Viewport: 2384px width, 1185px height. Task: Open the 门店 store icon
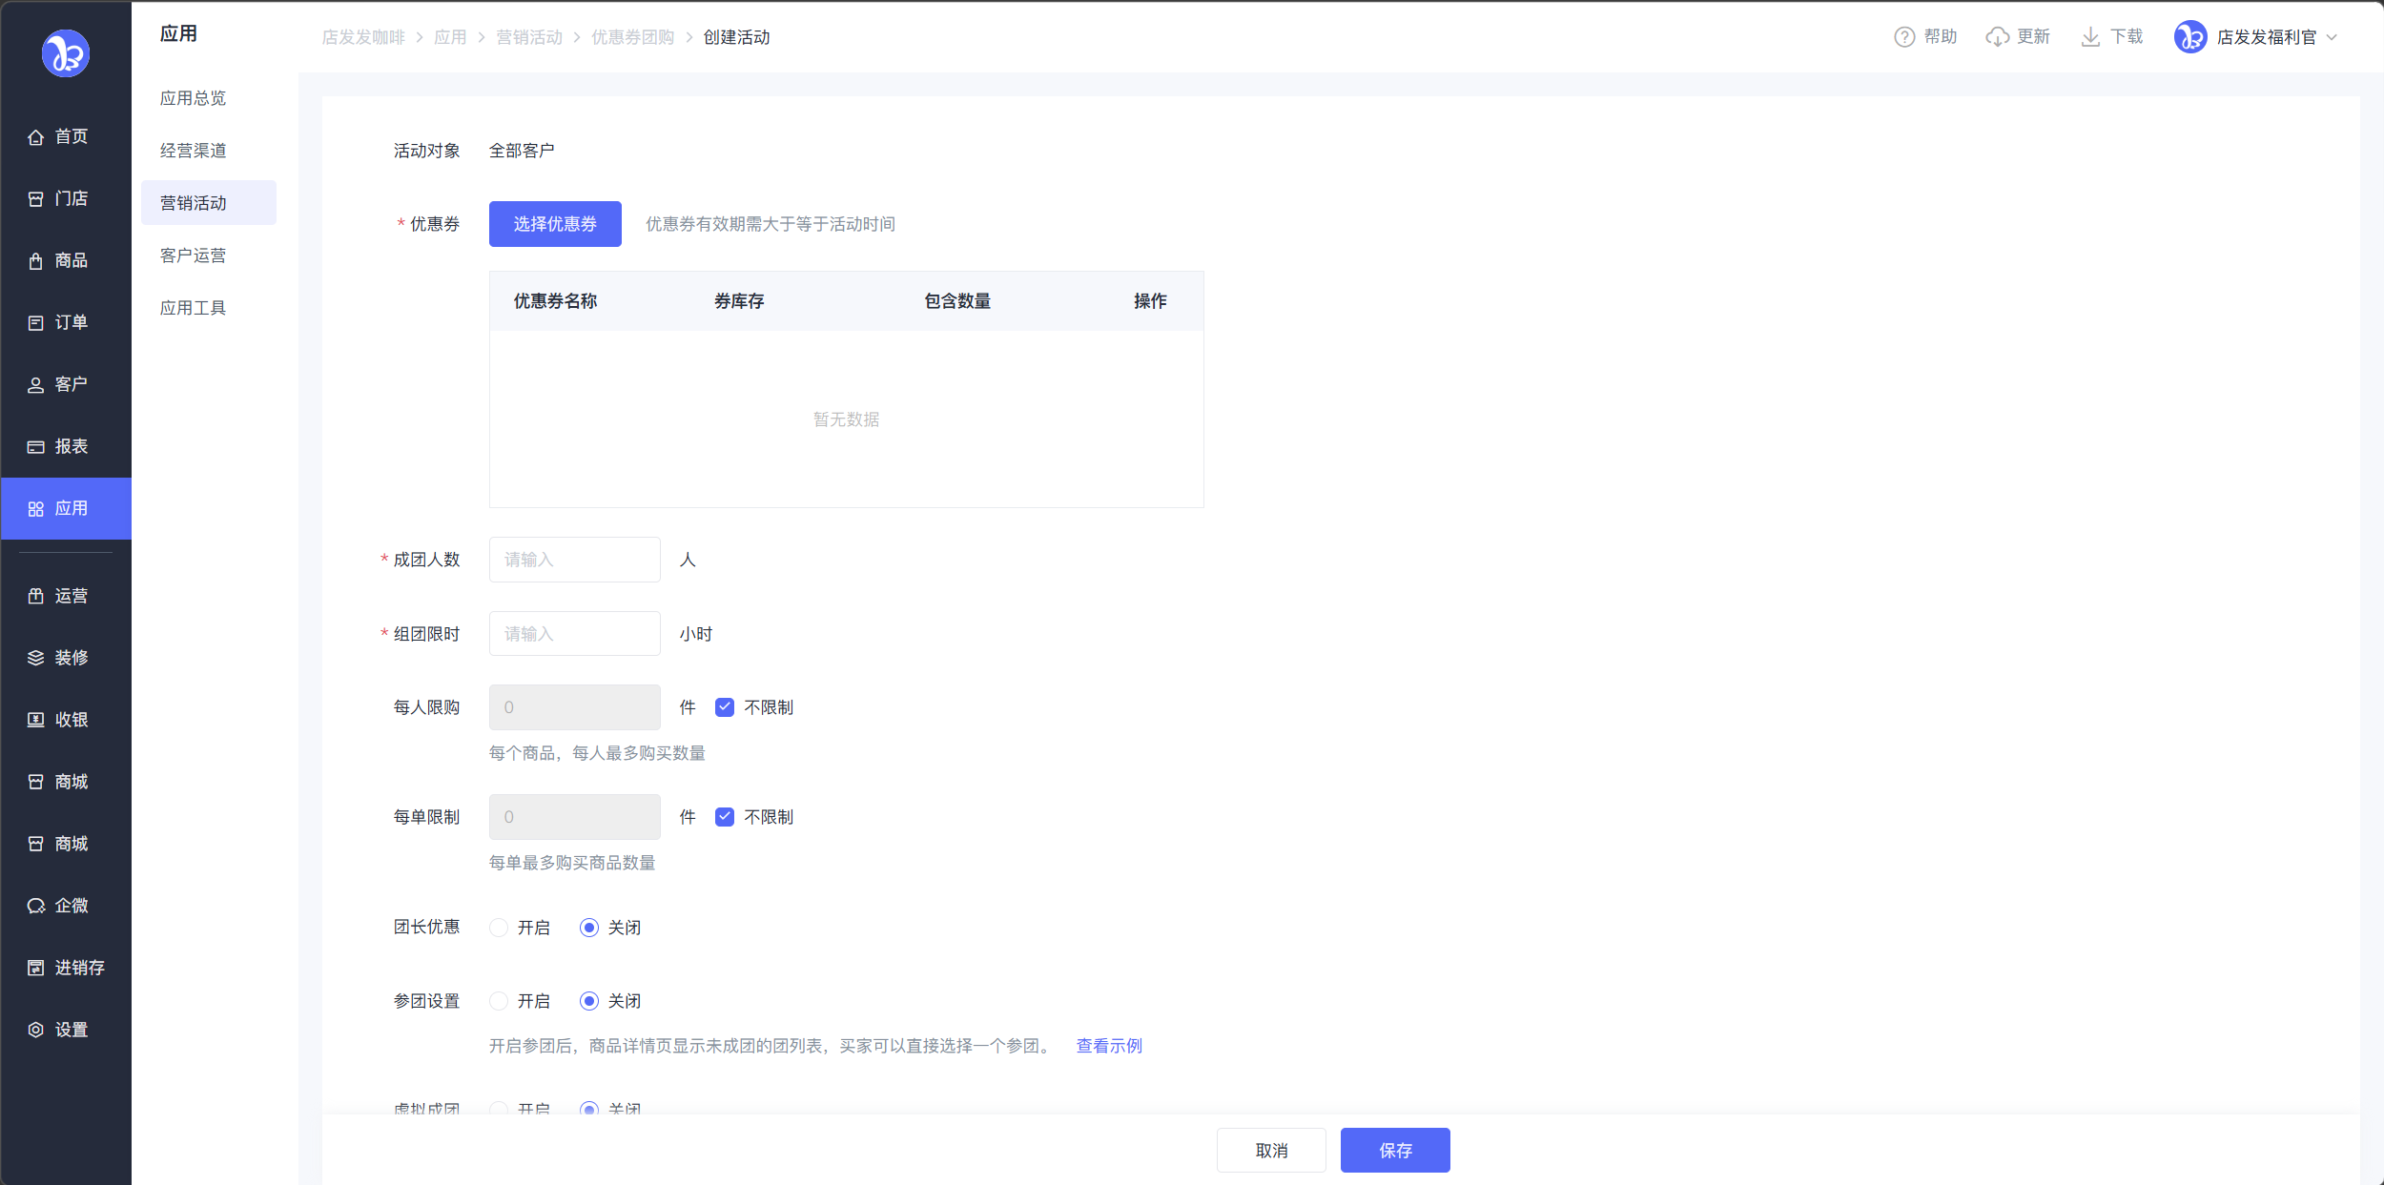35,199
